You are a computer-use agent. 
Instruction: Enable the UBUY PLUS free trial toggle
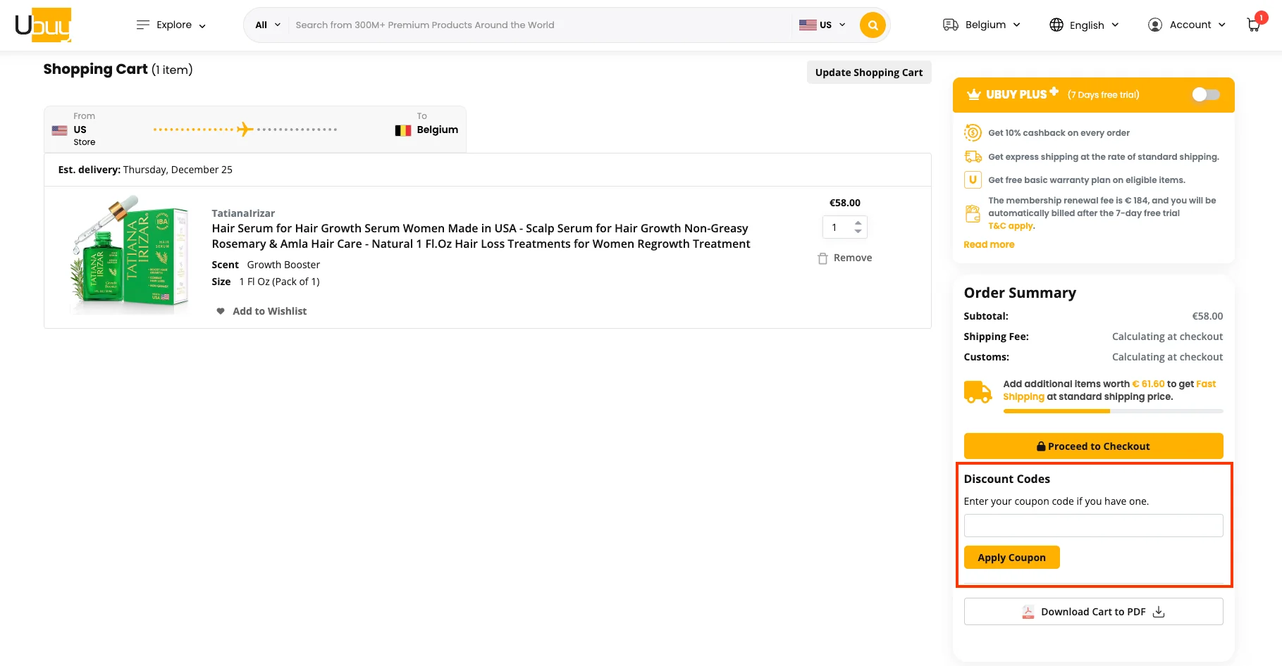pos(1204,94)
